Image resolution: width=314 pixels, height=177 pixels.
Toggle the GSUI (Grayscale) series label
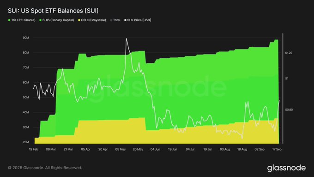tap(93, 20)
